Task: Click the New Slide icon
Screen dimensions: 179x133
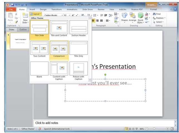Action: coord(25,16)
